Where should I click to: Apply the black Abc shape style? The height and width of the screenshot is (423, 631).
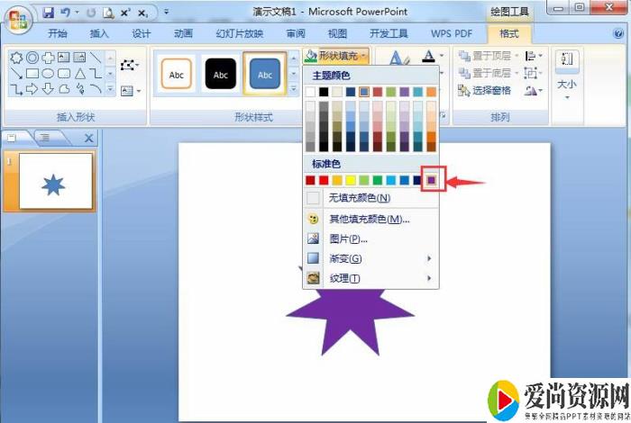221,75
